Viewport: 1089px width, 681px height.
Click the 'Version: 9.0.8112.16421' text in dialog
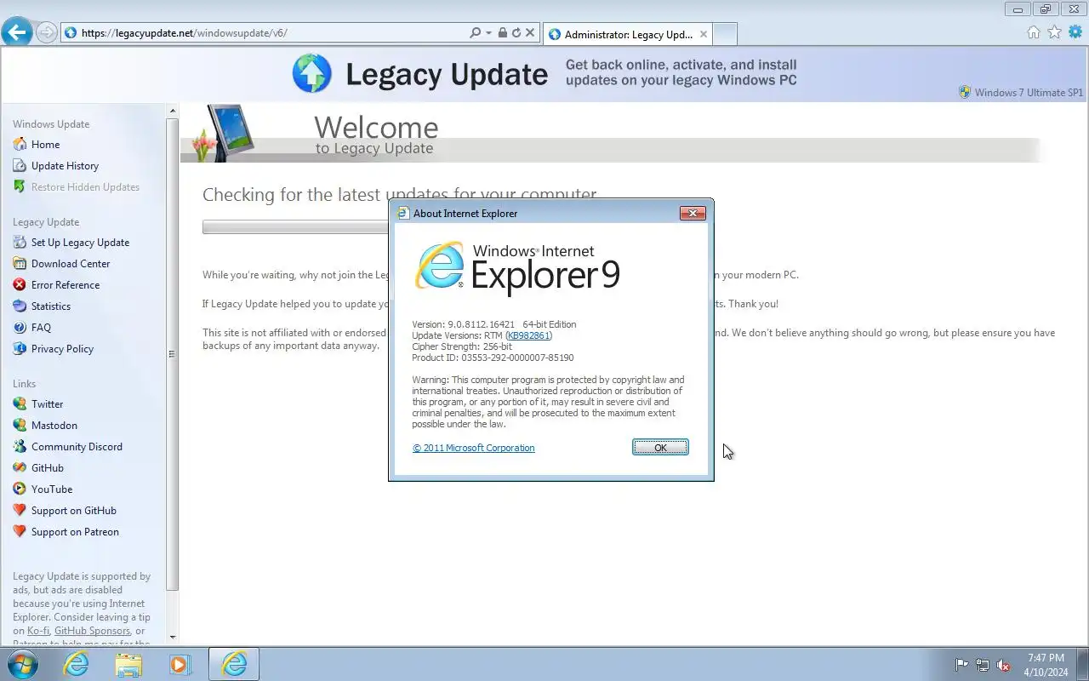(x=464, y=324)
